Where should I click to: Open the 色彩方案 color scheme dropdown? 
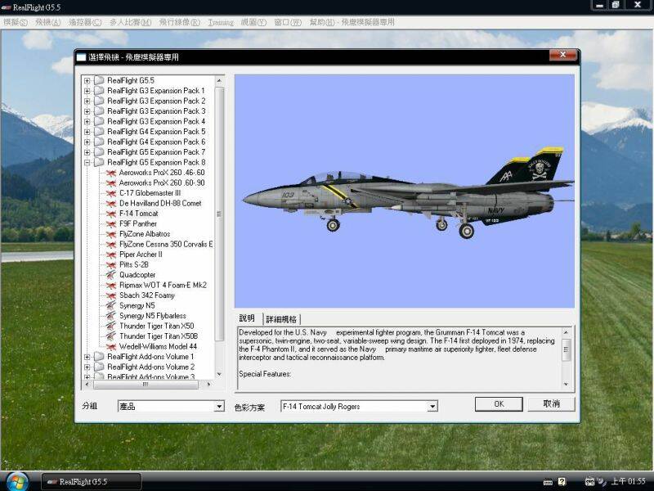coord(432,406)
